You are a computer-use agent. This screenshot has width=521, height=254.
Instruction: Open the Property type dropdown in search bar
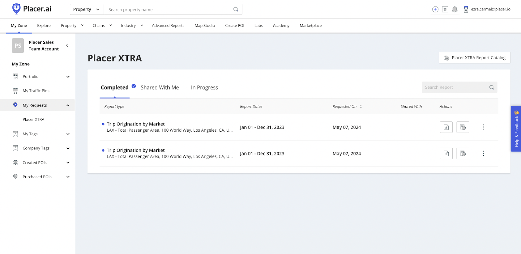coord(87,9)
